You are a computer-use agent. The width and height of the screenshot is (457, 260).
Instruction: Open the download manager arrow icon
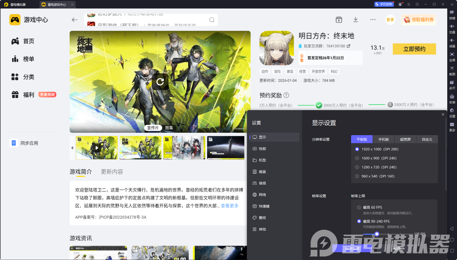tap(355, 20)
